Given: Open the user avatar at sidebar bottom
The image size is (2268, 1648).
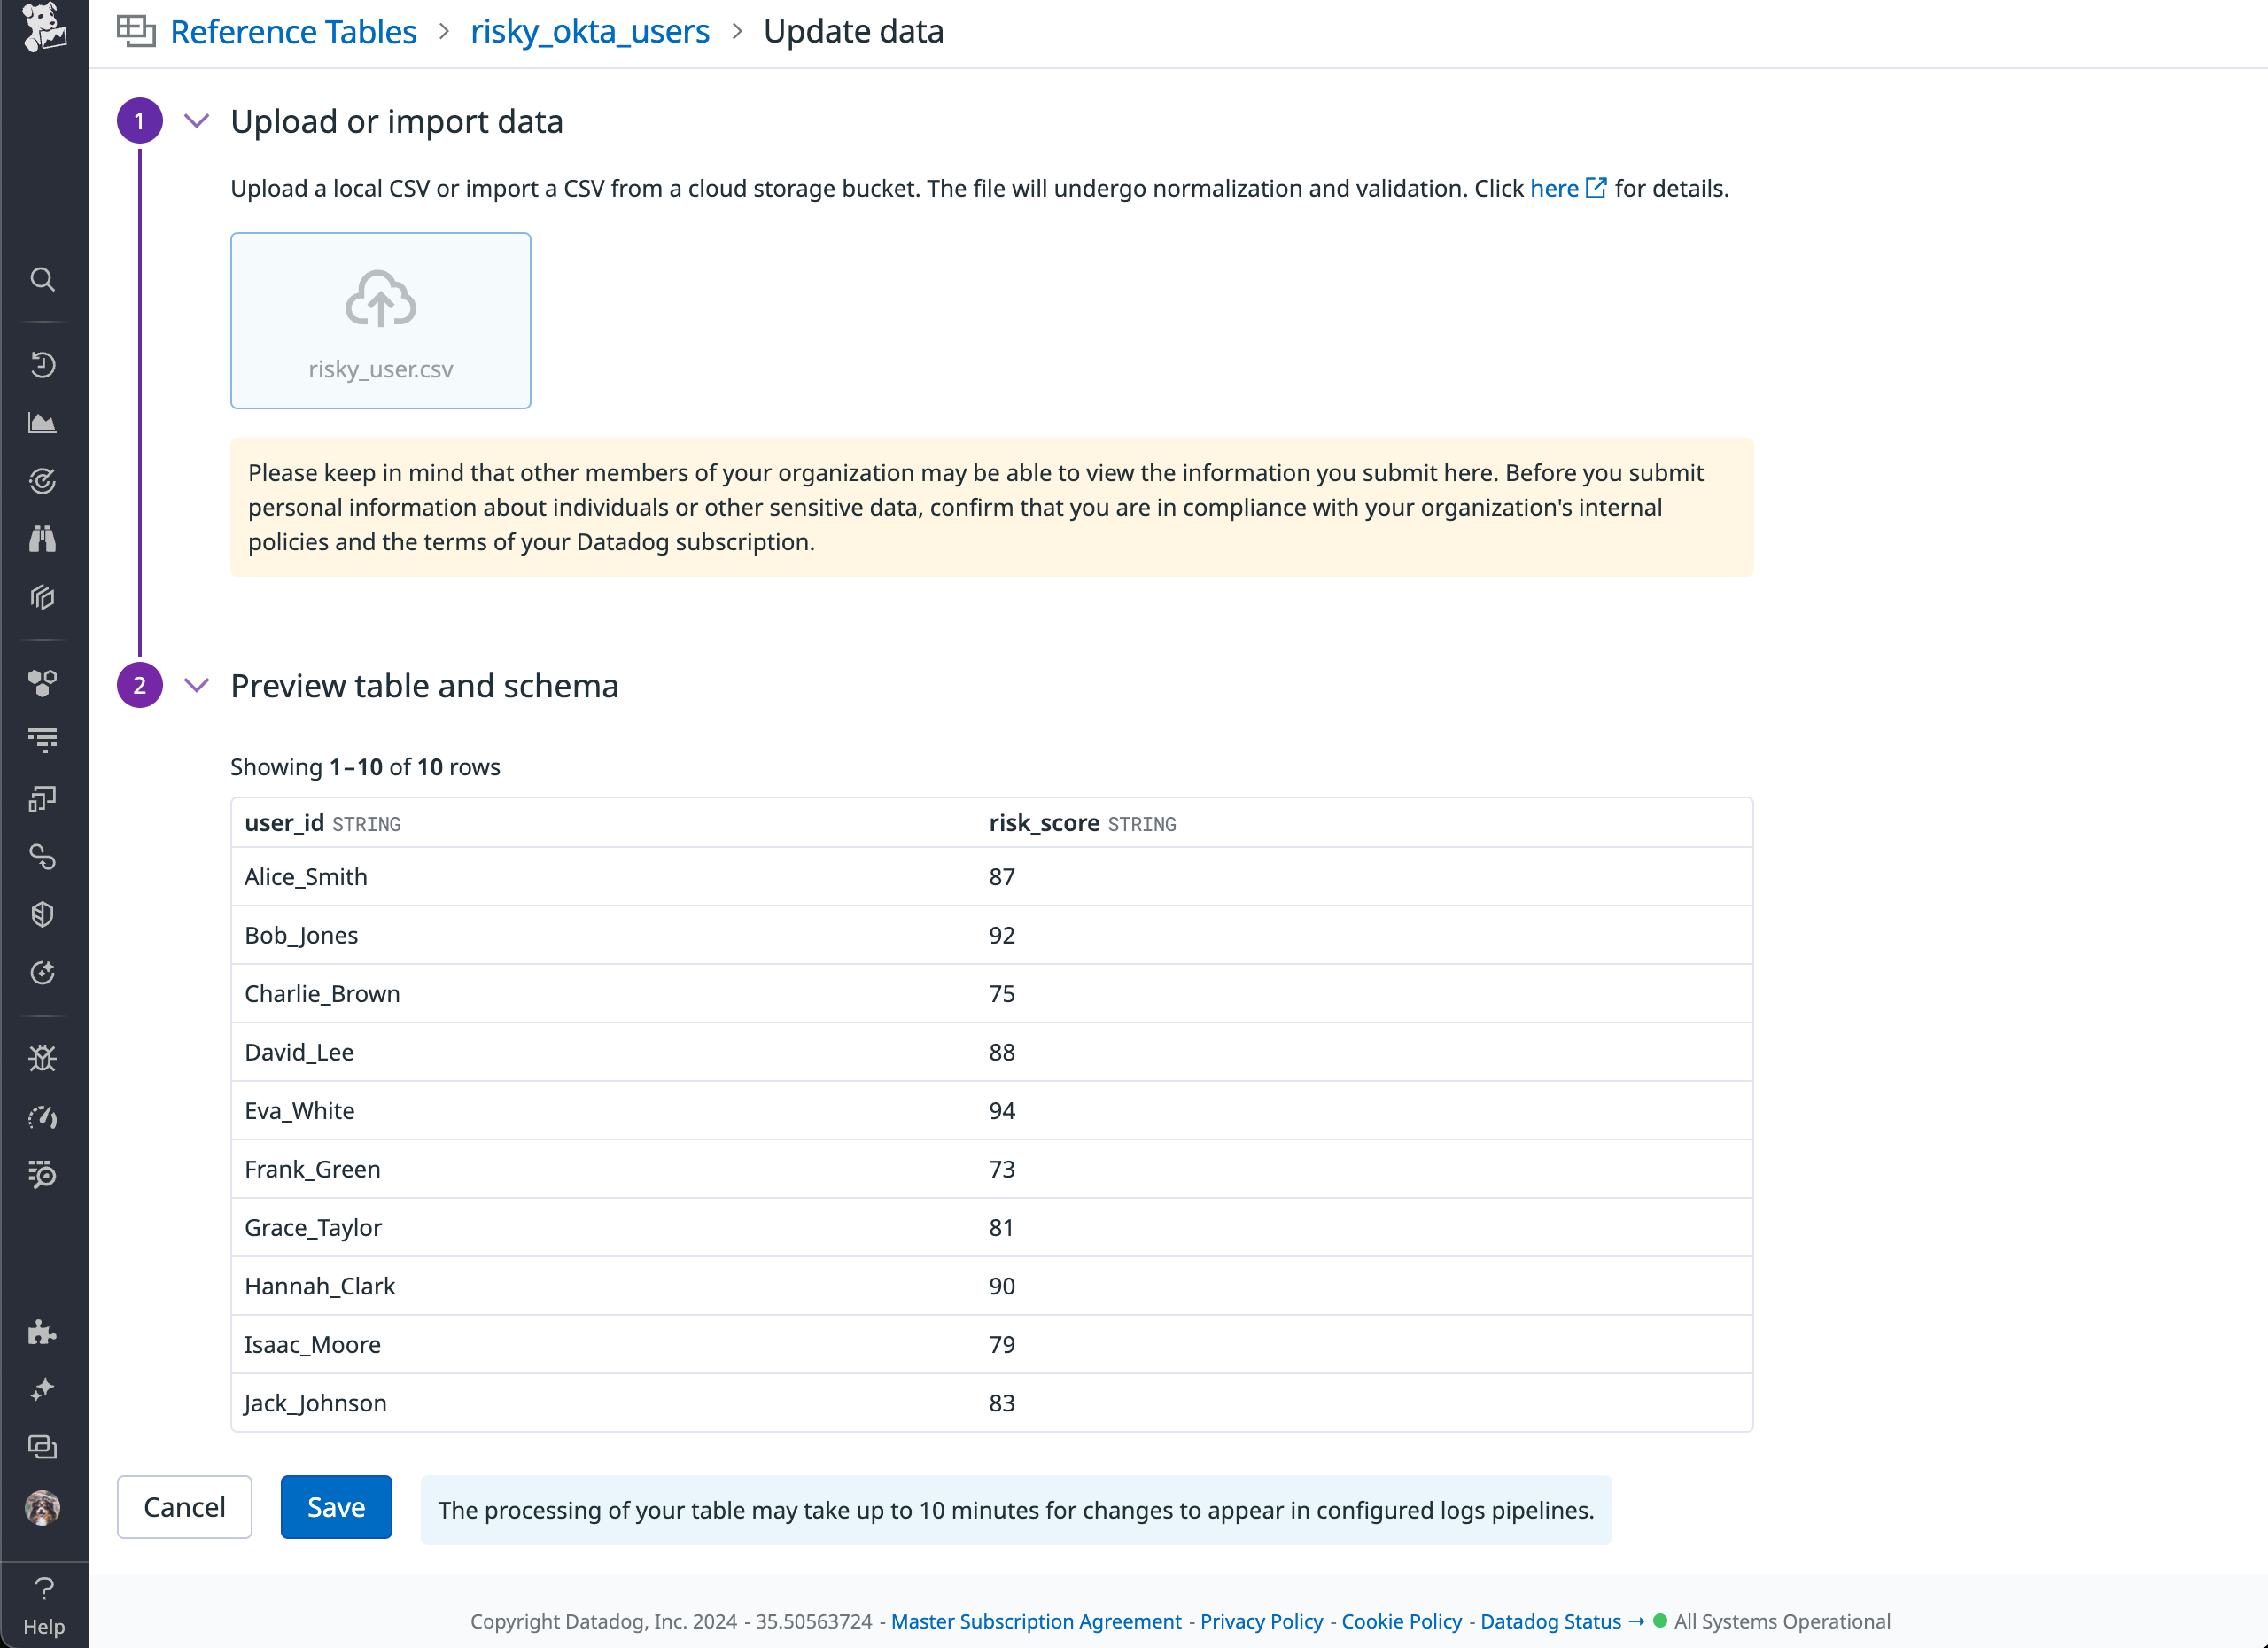Looking at the screenshot, I should click(40, 1509).
